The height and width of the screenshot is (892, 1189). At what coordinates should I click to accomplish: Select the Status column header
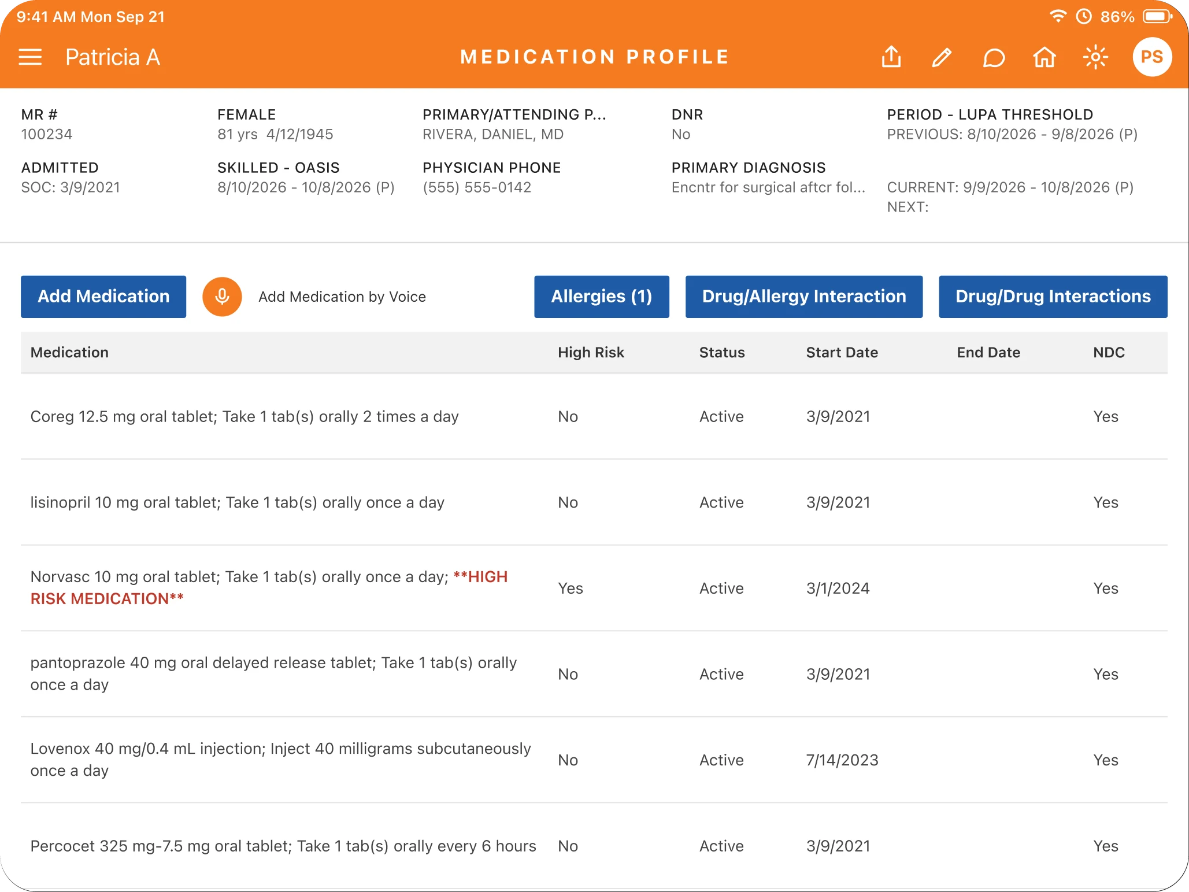tap(722, 352)
